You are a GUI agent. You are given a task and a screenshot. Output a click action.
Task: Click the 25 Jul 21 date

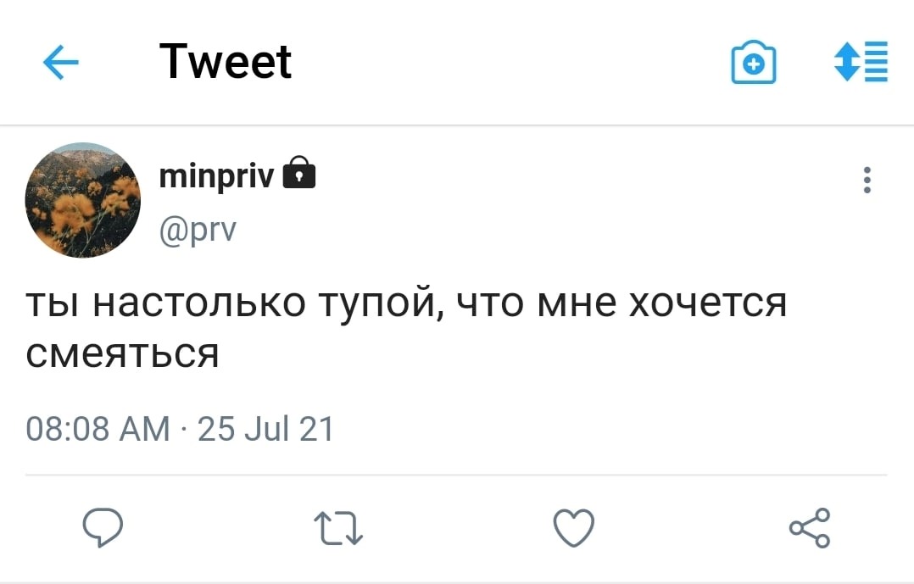point(265,429)
